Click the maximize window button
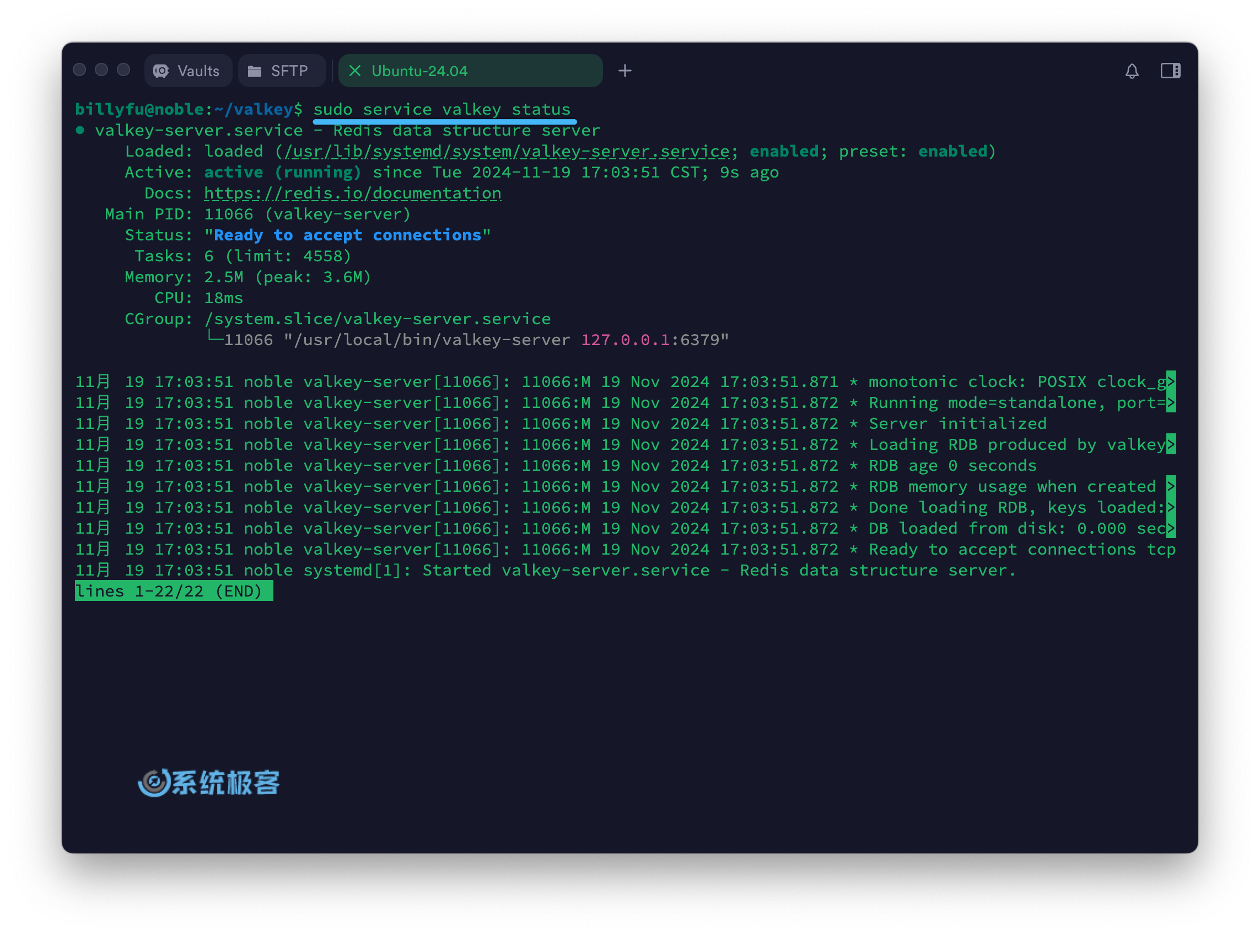This screenshot has height=935, width=1260. (x=123, y=69)
